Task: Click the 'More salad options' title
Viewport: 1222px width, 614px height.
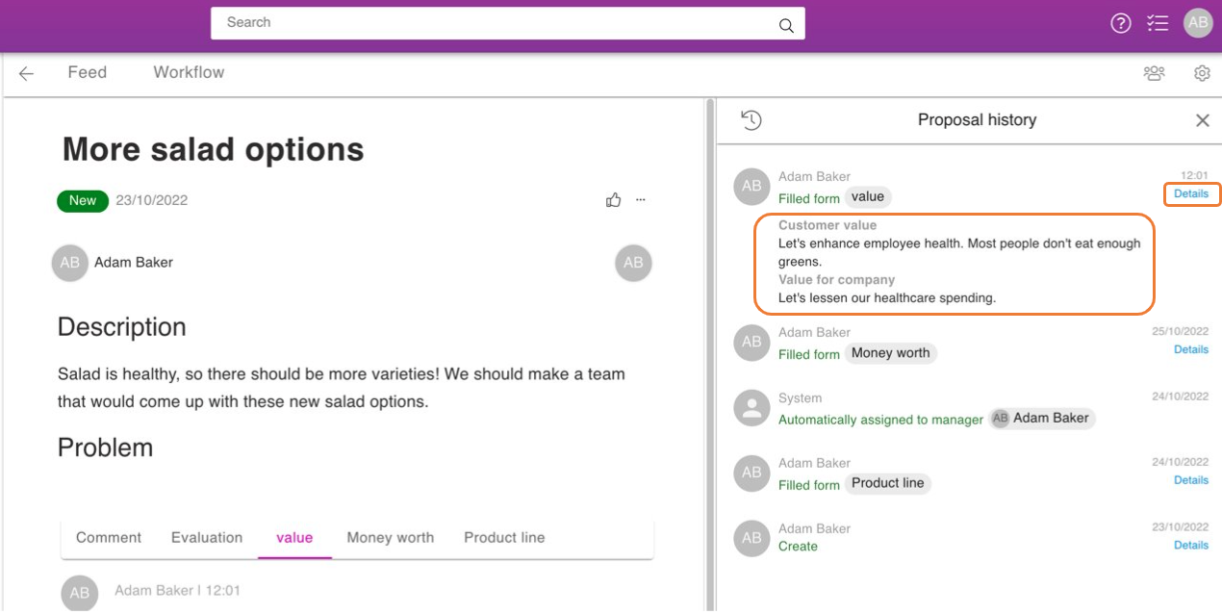Action: pos(214,150)
